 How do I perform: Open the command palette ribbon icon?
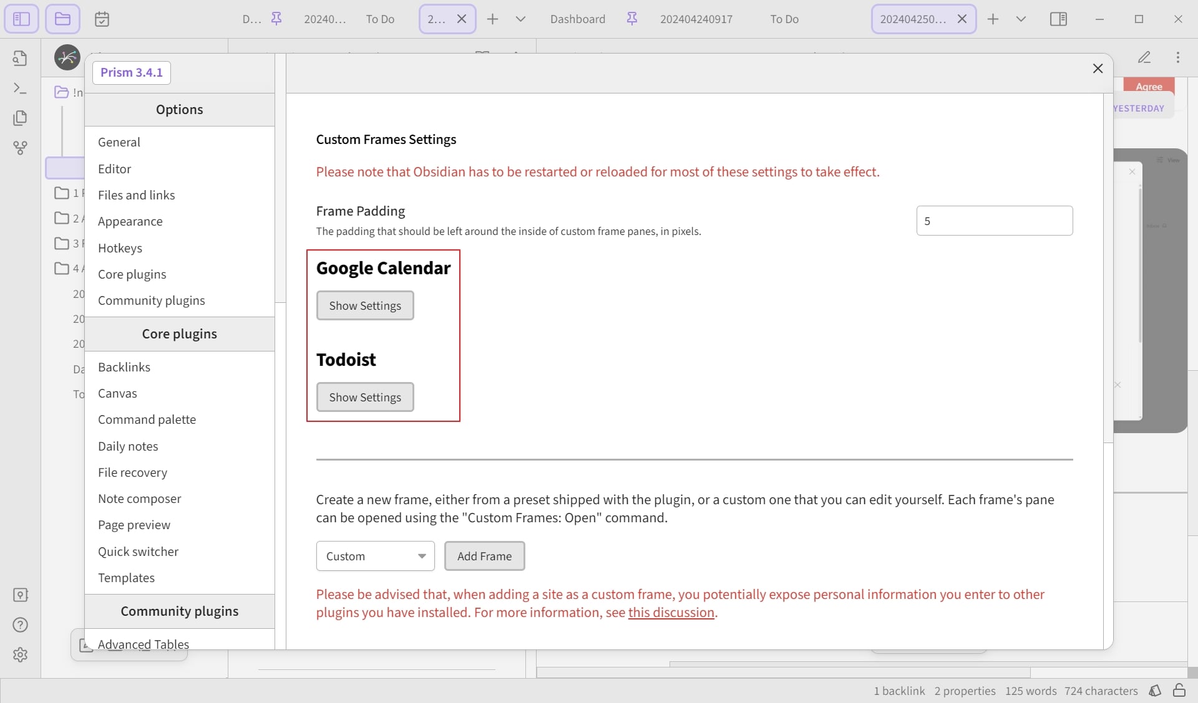click(20, 88)
